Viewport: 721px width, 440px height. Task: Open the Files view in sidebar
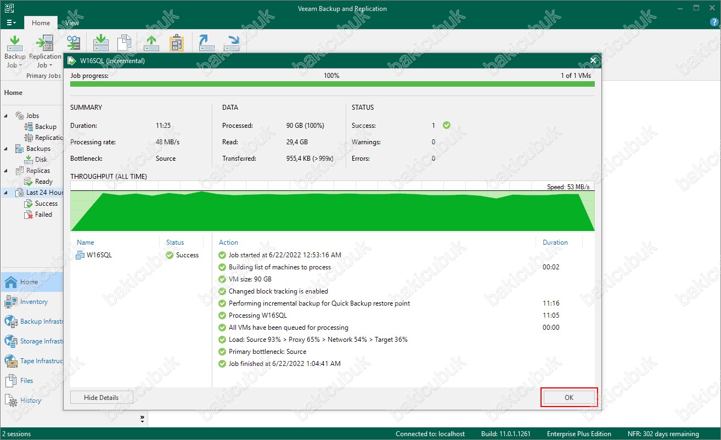tap(26, 381)
